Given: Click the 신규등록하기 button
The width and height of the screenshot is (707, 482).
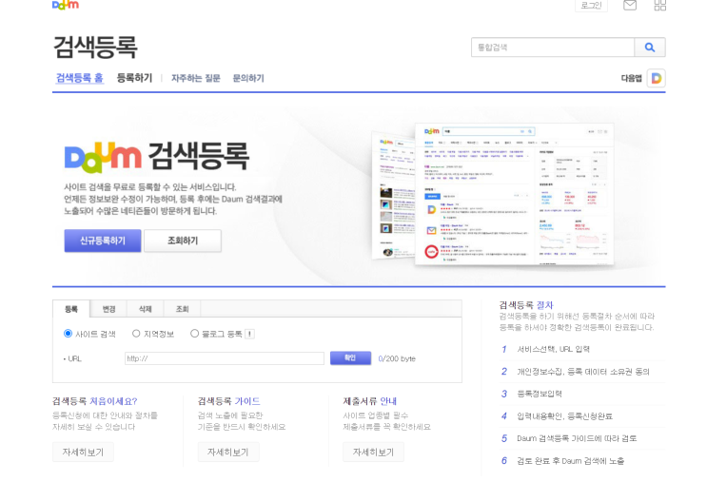Looking at the screenshot, I should click(x=103, y=241).
